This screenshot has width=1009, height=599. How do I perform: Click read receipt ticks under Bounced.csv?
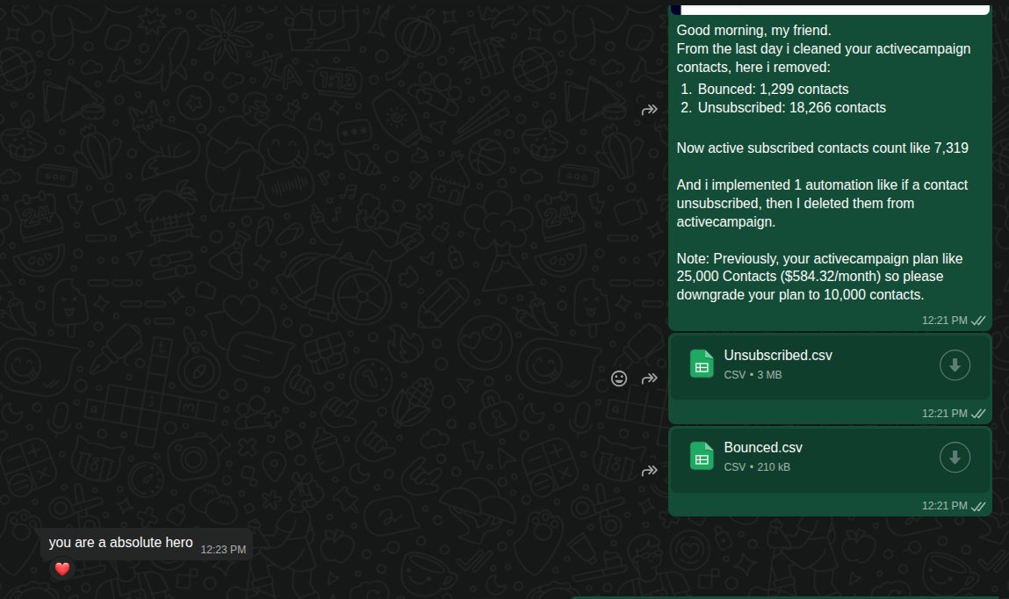coord(978,507)
